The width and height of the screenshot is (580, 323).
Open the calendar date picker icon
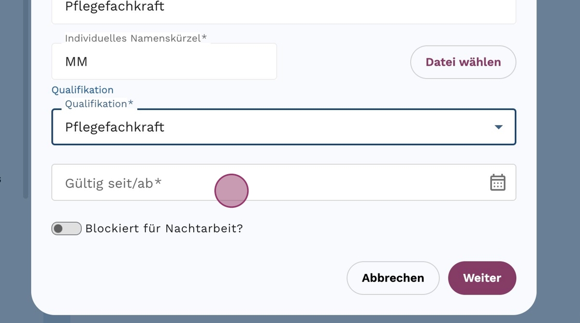tap(498, 182)
